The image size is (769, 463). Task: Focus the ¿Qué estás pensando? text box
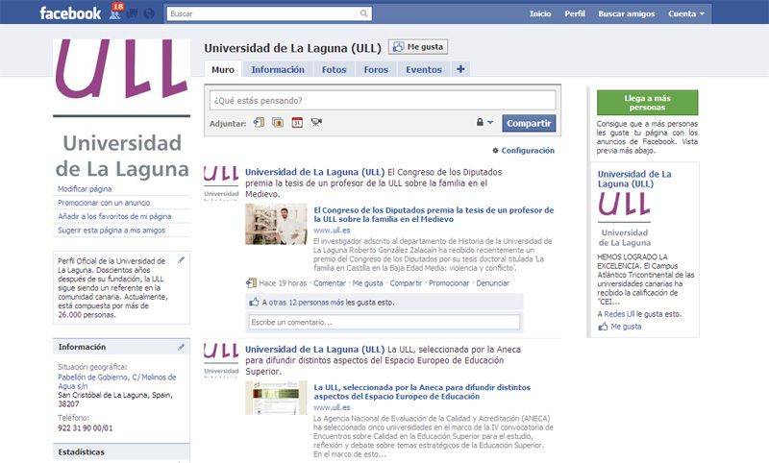[x=380, y=100]
